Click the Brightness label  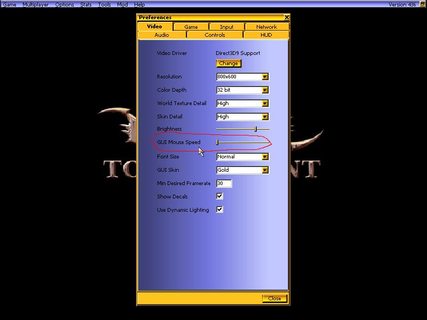[x=169, y=129]
